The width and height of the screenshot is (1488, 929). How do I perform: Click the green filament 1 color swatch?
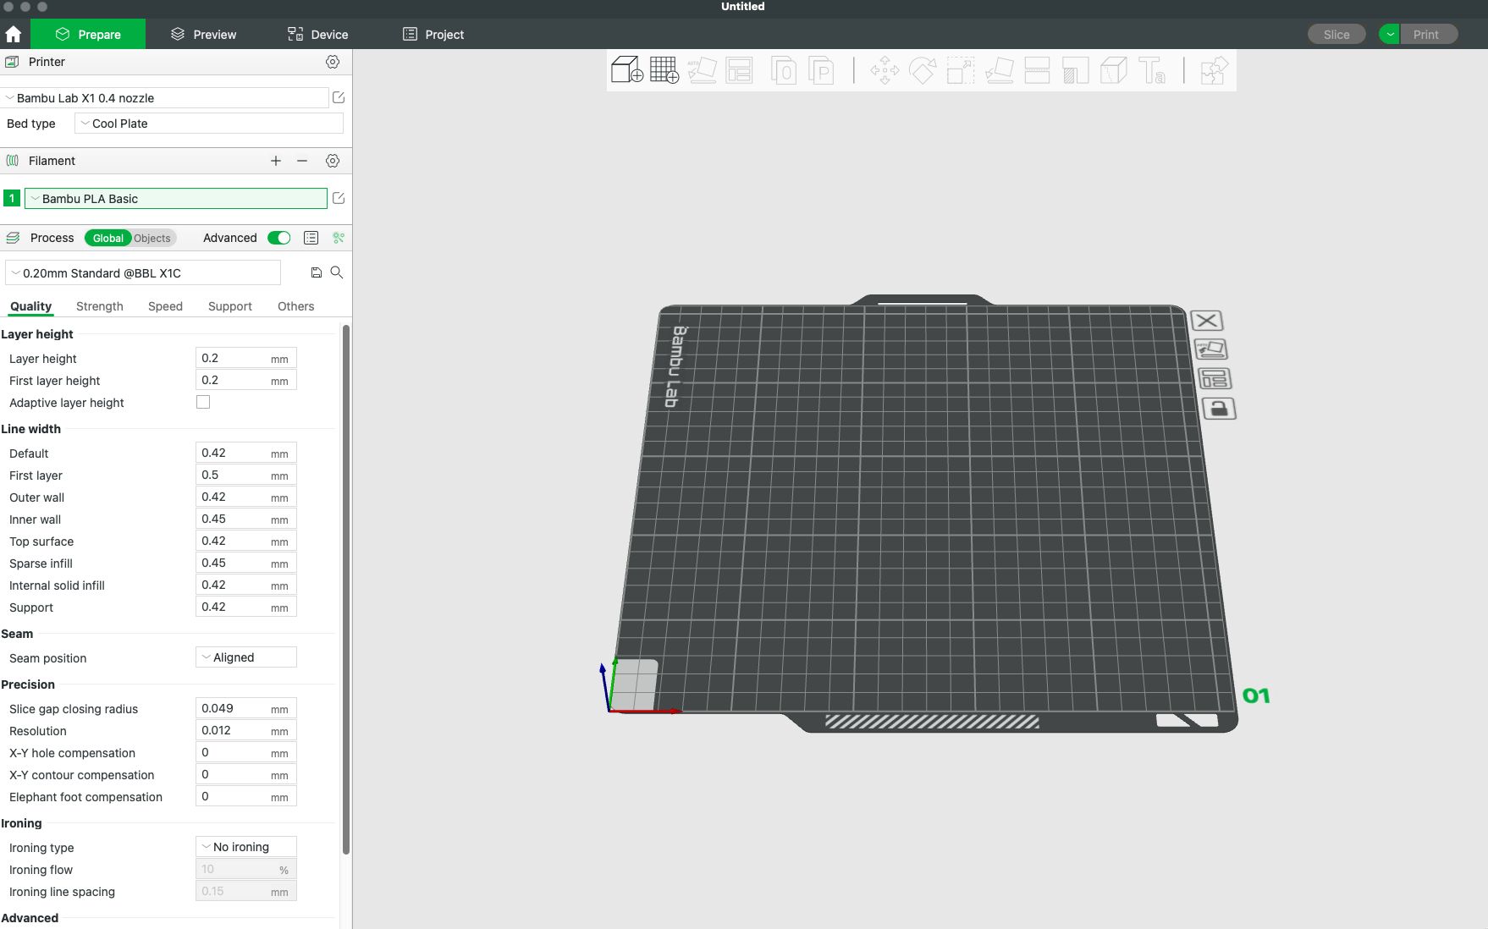12,199
